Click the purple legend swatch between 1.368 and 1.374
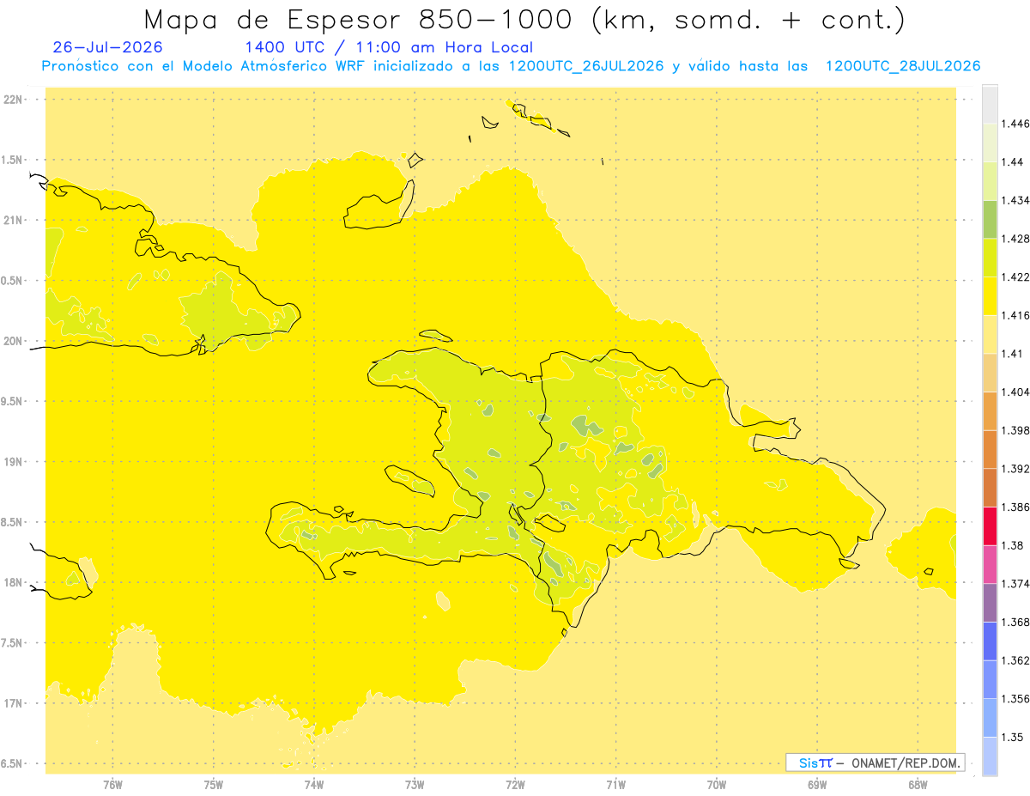Viewport: 1030px width, 796px height. (990, 603)
